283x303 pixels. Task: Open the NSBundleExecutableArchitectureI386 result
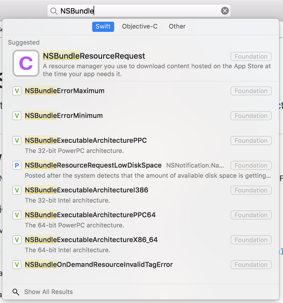[141, 195]
